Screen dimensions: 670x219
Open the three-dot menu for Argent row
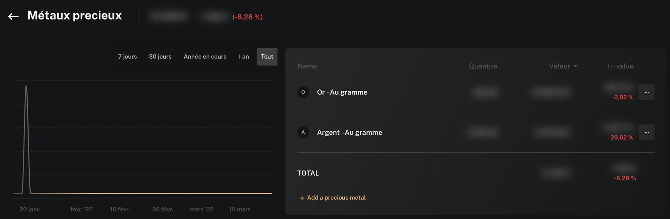point(646,132)
